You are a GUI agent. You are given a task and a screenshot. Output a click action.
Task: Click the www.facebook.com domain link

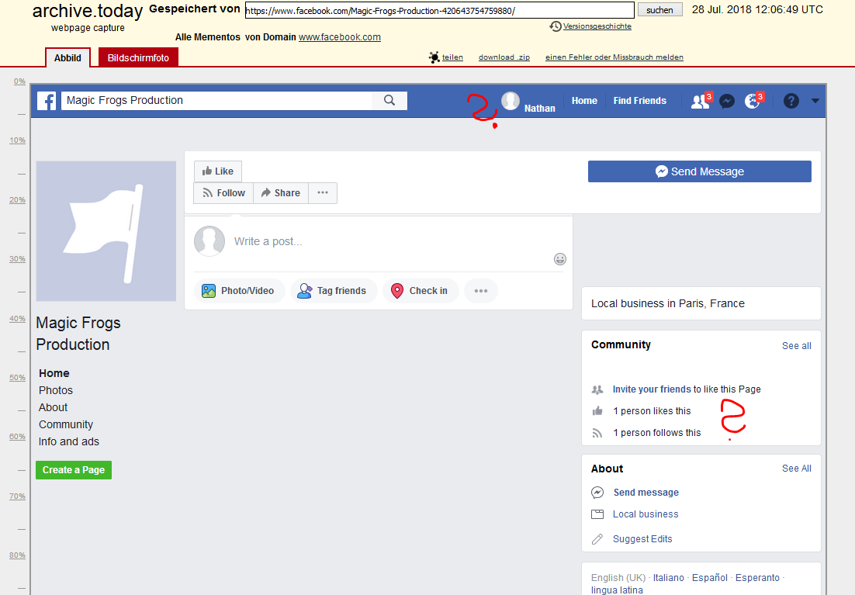coord(340,37)
